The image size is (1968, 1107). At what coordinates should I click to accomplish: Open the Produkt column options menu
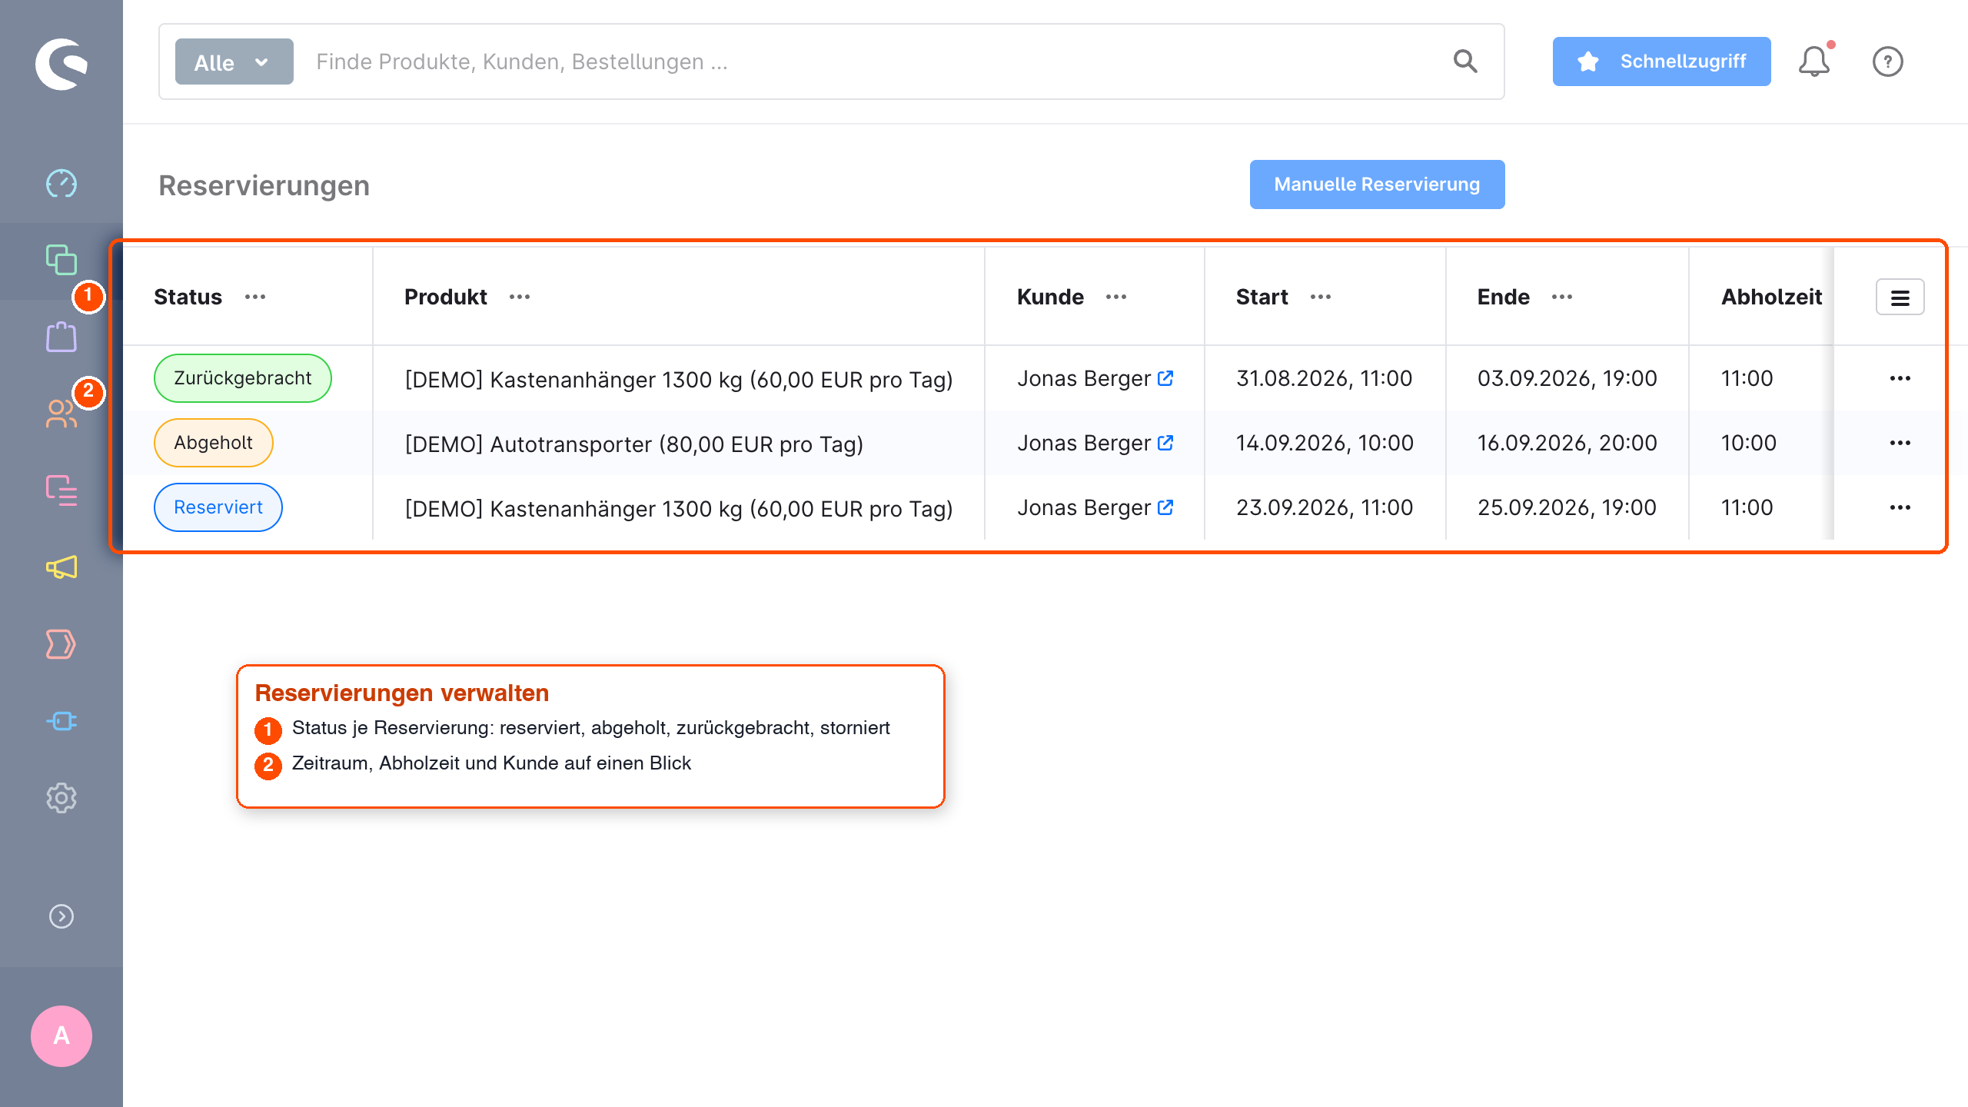tap(520, 297)
